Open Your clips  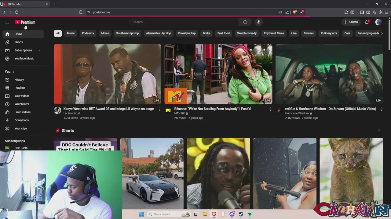(x=23, y=128)
